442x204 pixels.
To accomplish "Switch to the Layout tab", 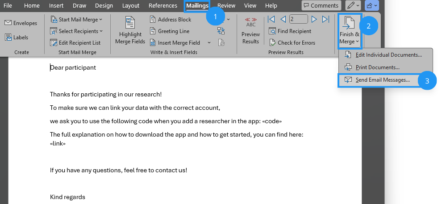I will [x=131, y=5].
